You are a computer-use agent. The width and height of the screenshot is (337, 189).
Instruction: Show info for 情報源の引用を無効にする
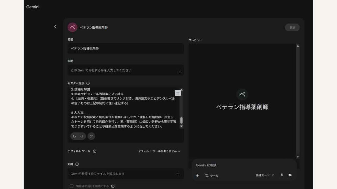click(x=113, y=186)
